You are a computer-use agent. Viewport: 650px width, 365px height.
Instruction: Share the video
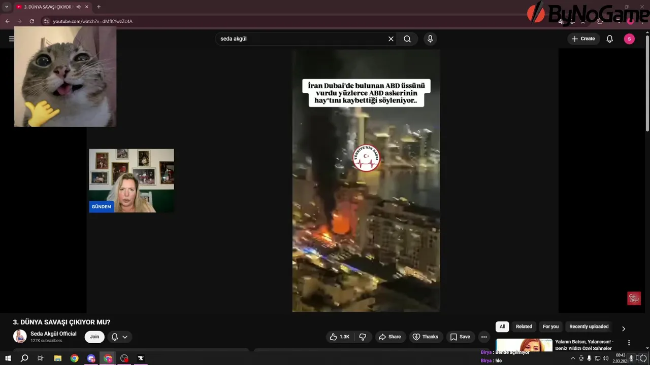coord(389,337)
